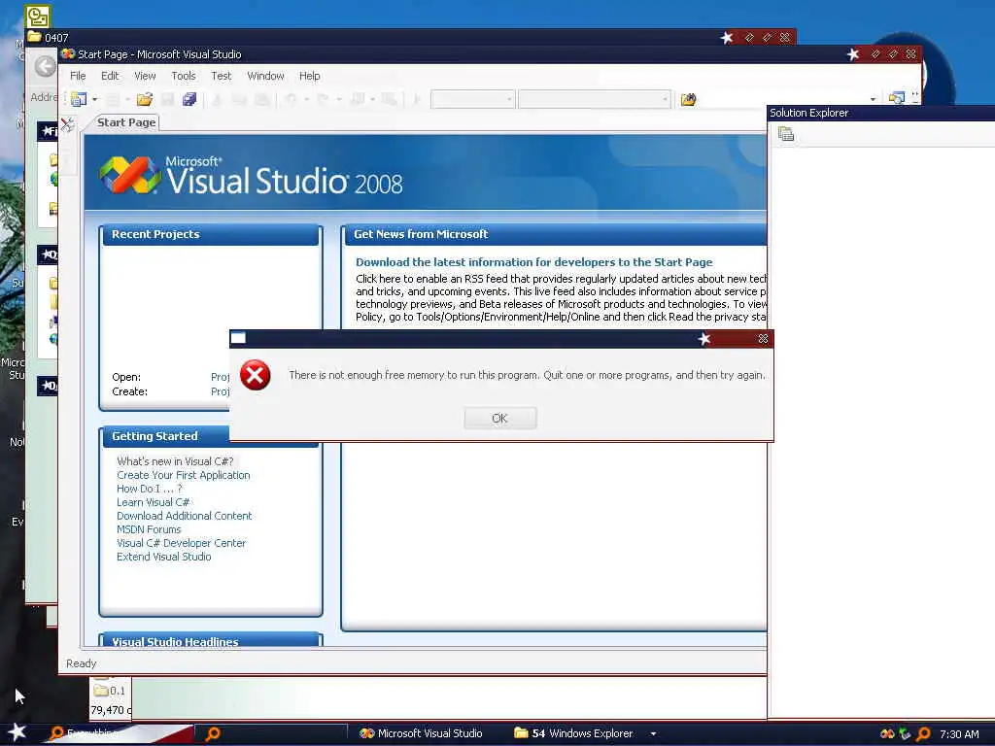This screenshot has width=995, height=746.
Task: Click the small window icon on dialog title bar
Action: coord(238,338)
